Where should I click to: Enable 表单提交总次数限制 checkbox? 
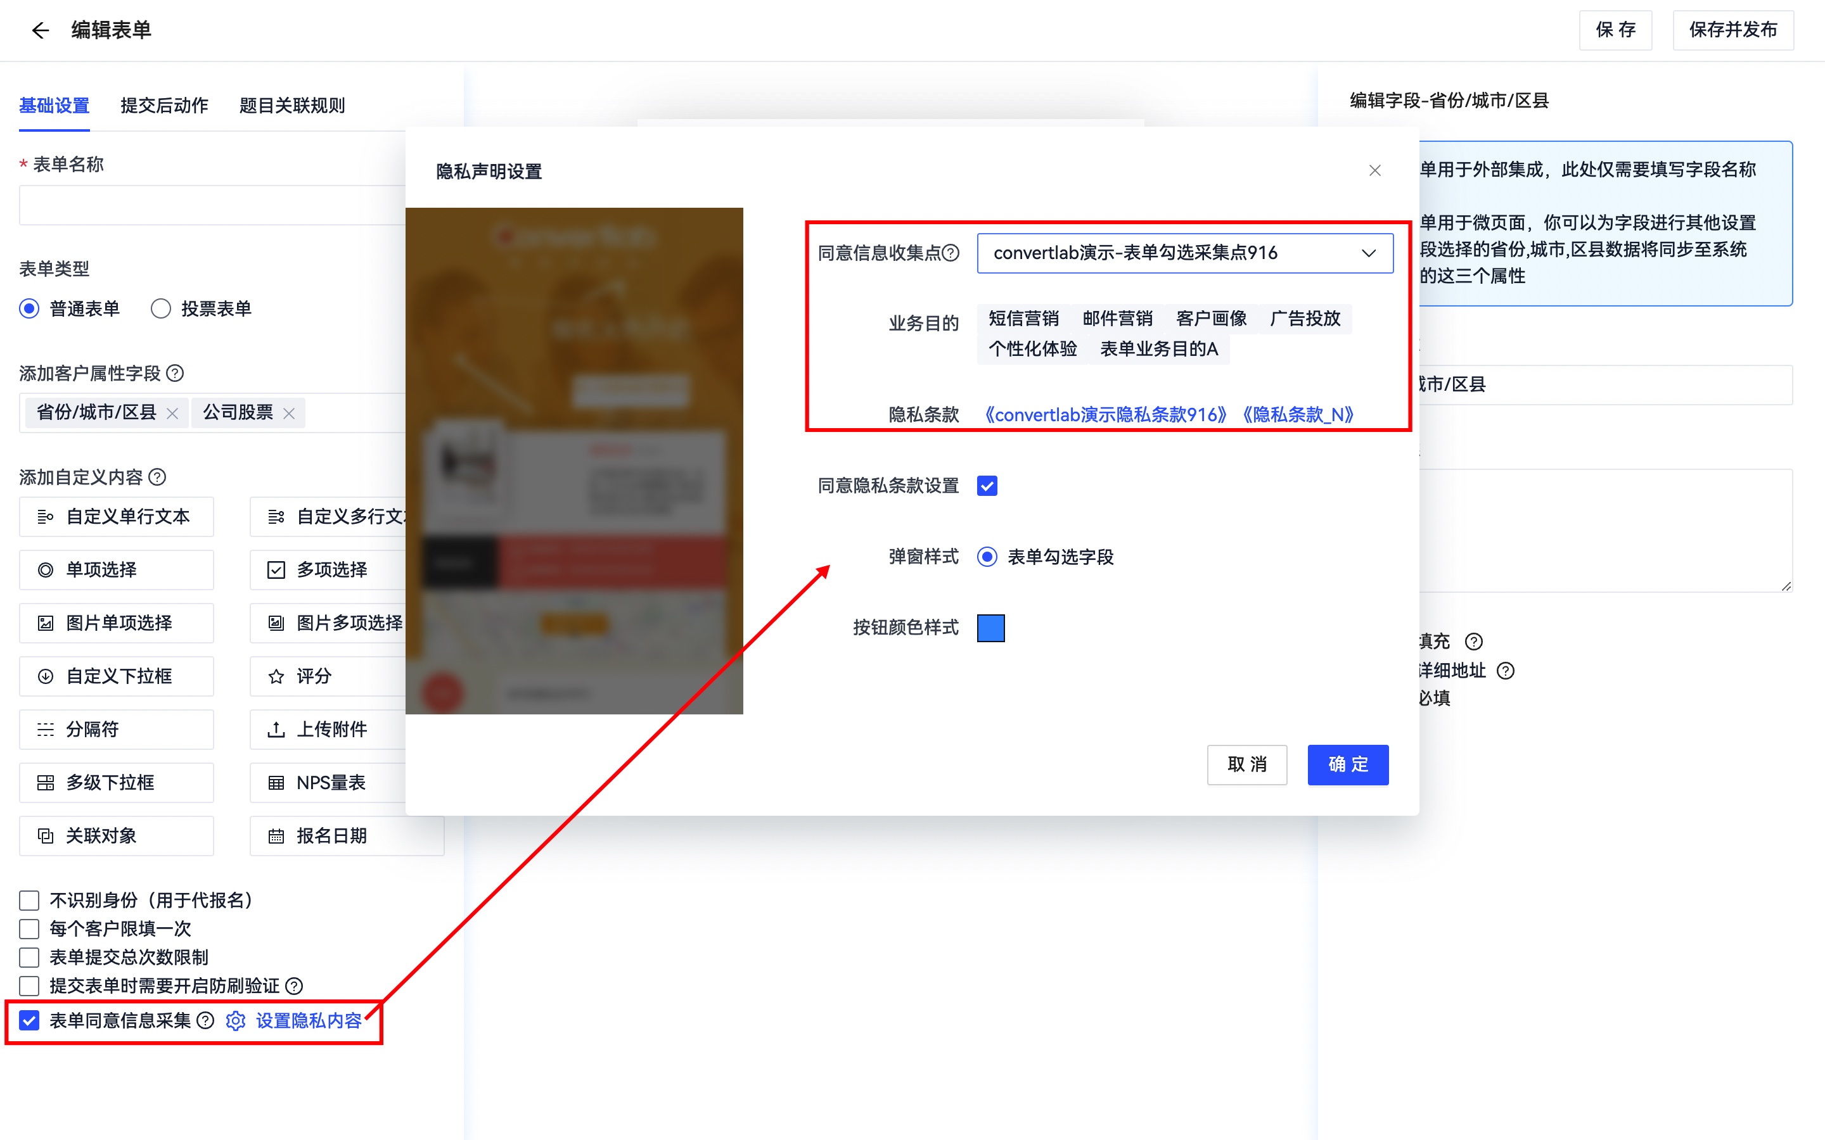(x=29, y=958)
